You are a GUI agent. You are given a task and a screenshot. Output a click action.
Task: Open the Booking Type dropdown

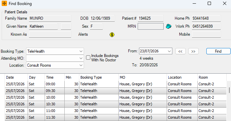(81, 51)
